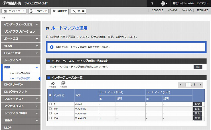Click the VLAN0130 name cell
Screen dimensions: 211x130
coord(87,118)
